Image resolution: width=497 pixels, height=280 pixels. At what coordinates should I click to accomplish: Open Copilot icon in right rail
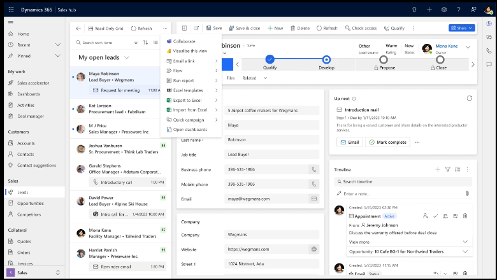point(489,24)
